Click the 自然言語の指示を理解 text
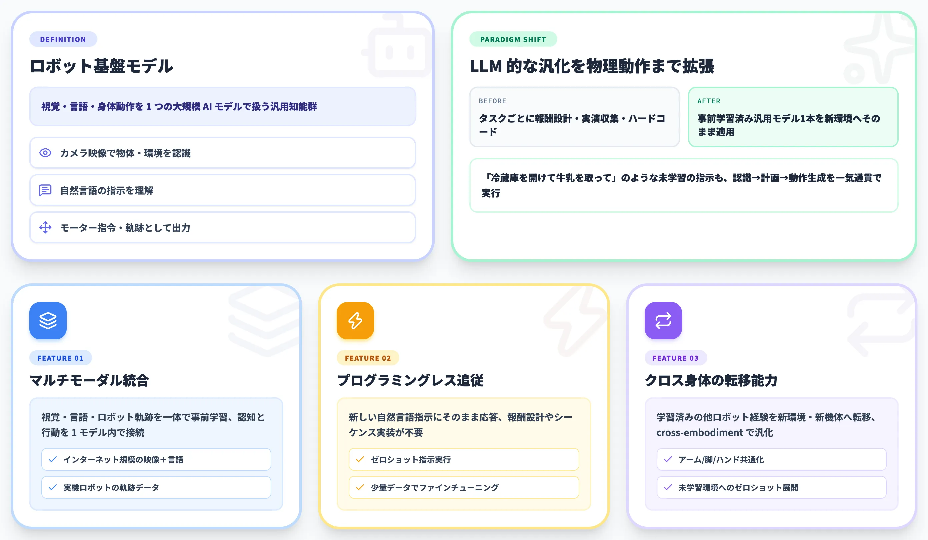The image size is (928, 540). (107, 190)
